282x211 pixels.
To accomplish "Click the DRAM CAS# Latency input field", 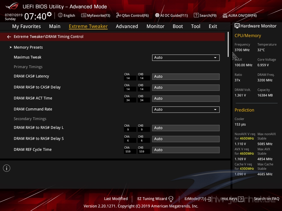I will [186, 77].
